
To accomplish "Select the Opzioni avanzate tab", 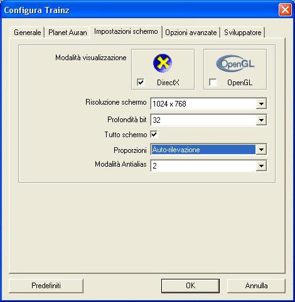I will pyautogui.click(x=191, y=33).
